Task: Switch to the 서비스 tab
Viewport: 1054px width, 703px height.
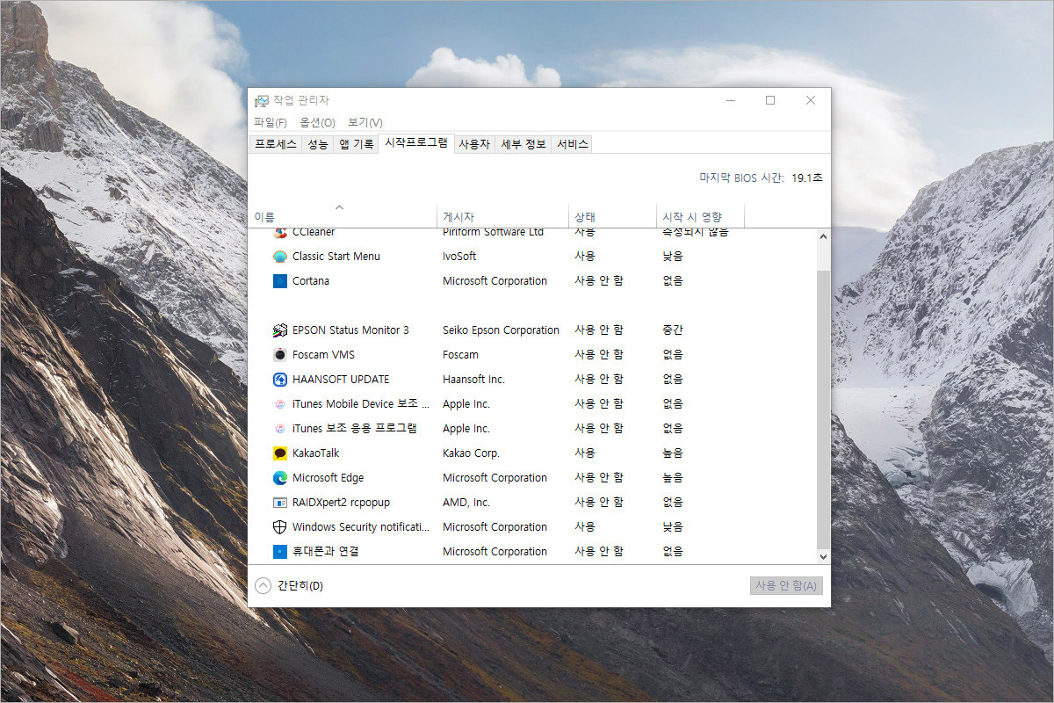Action: 572,144
